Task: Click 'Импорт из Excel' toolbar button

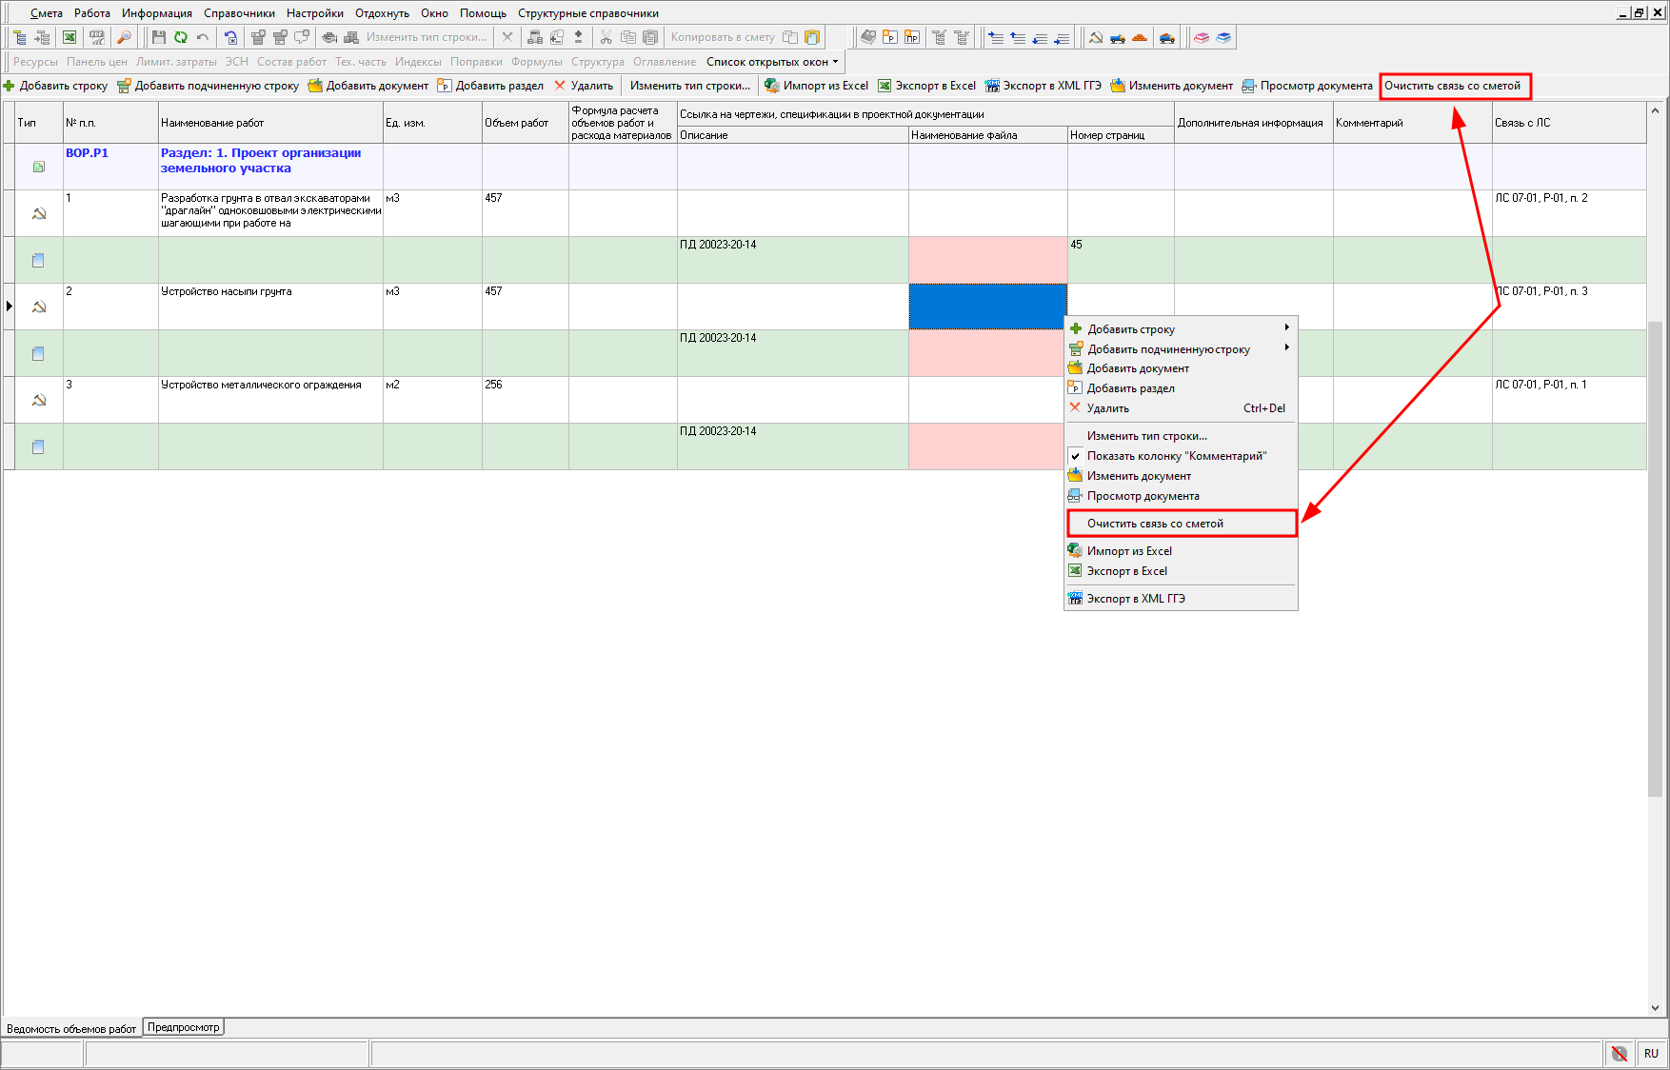Action: pos(816,86)
